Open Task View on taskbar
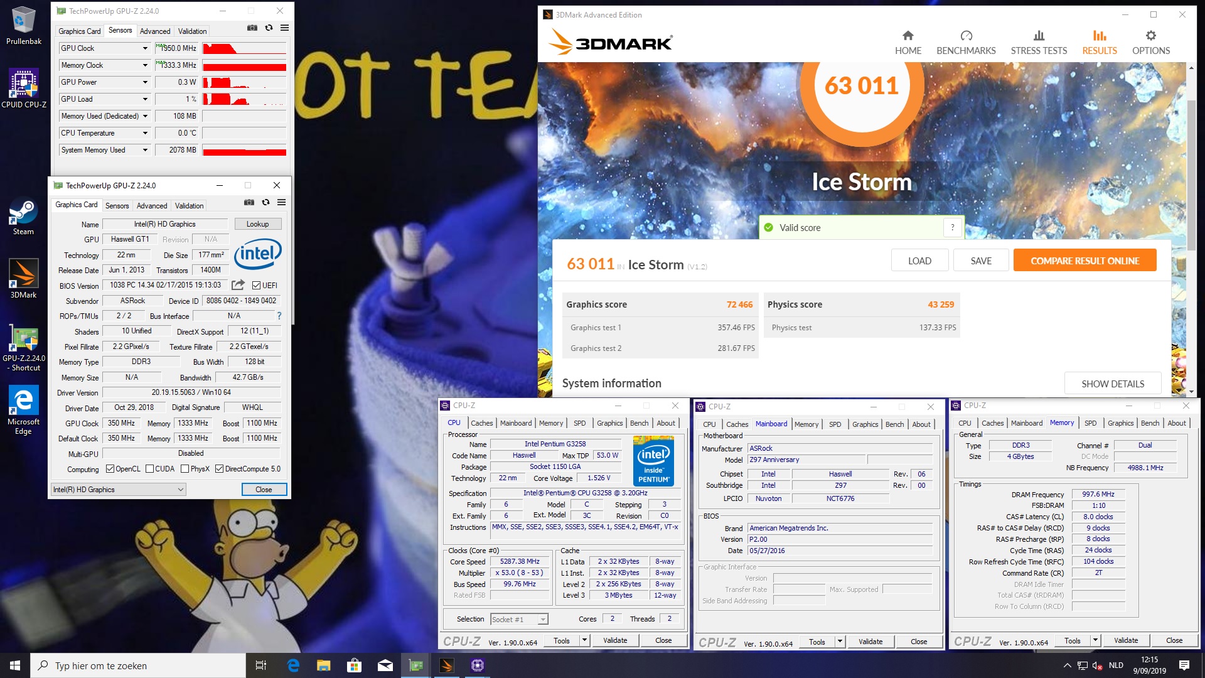The height and width of the screenshot is (678, 1205). [x=261, y=665]
